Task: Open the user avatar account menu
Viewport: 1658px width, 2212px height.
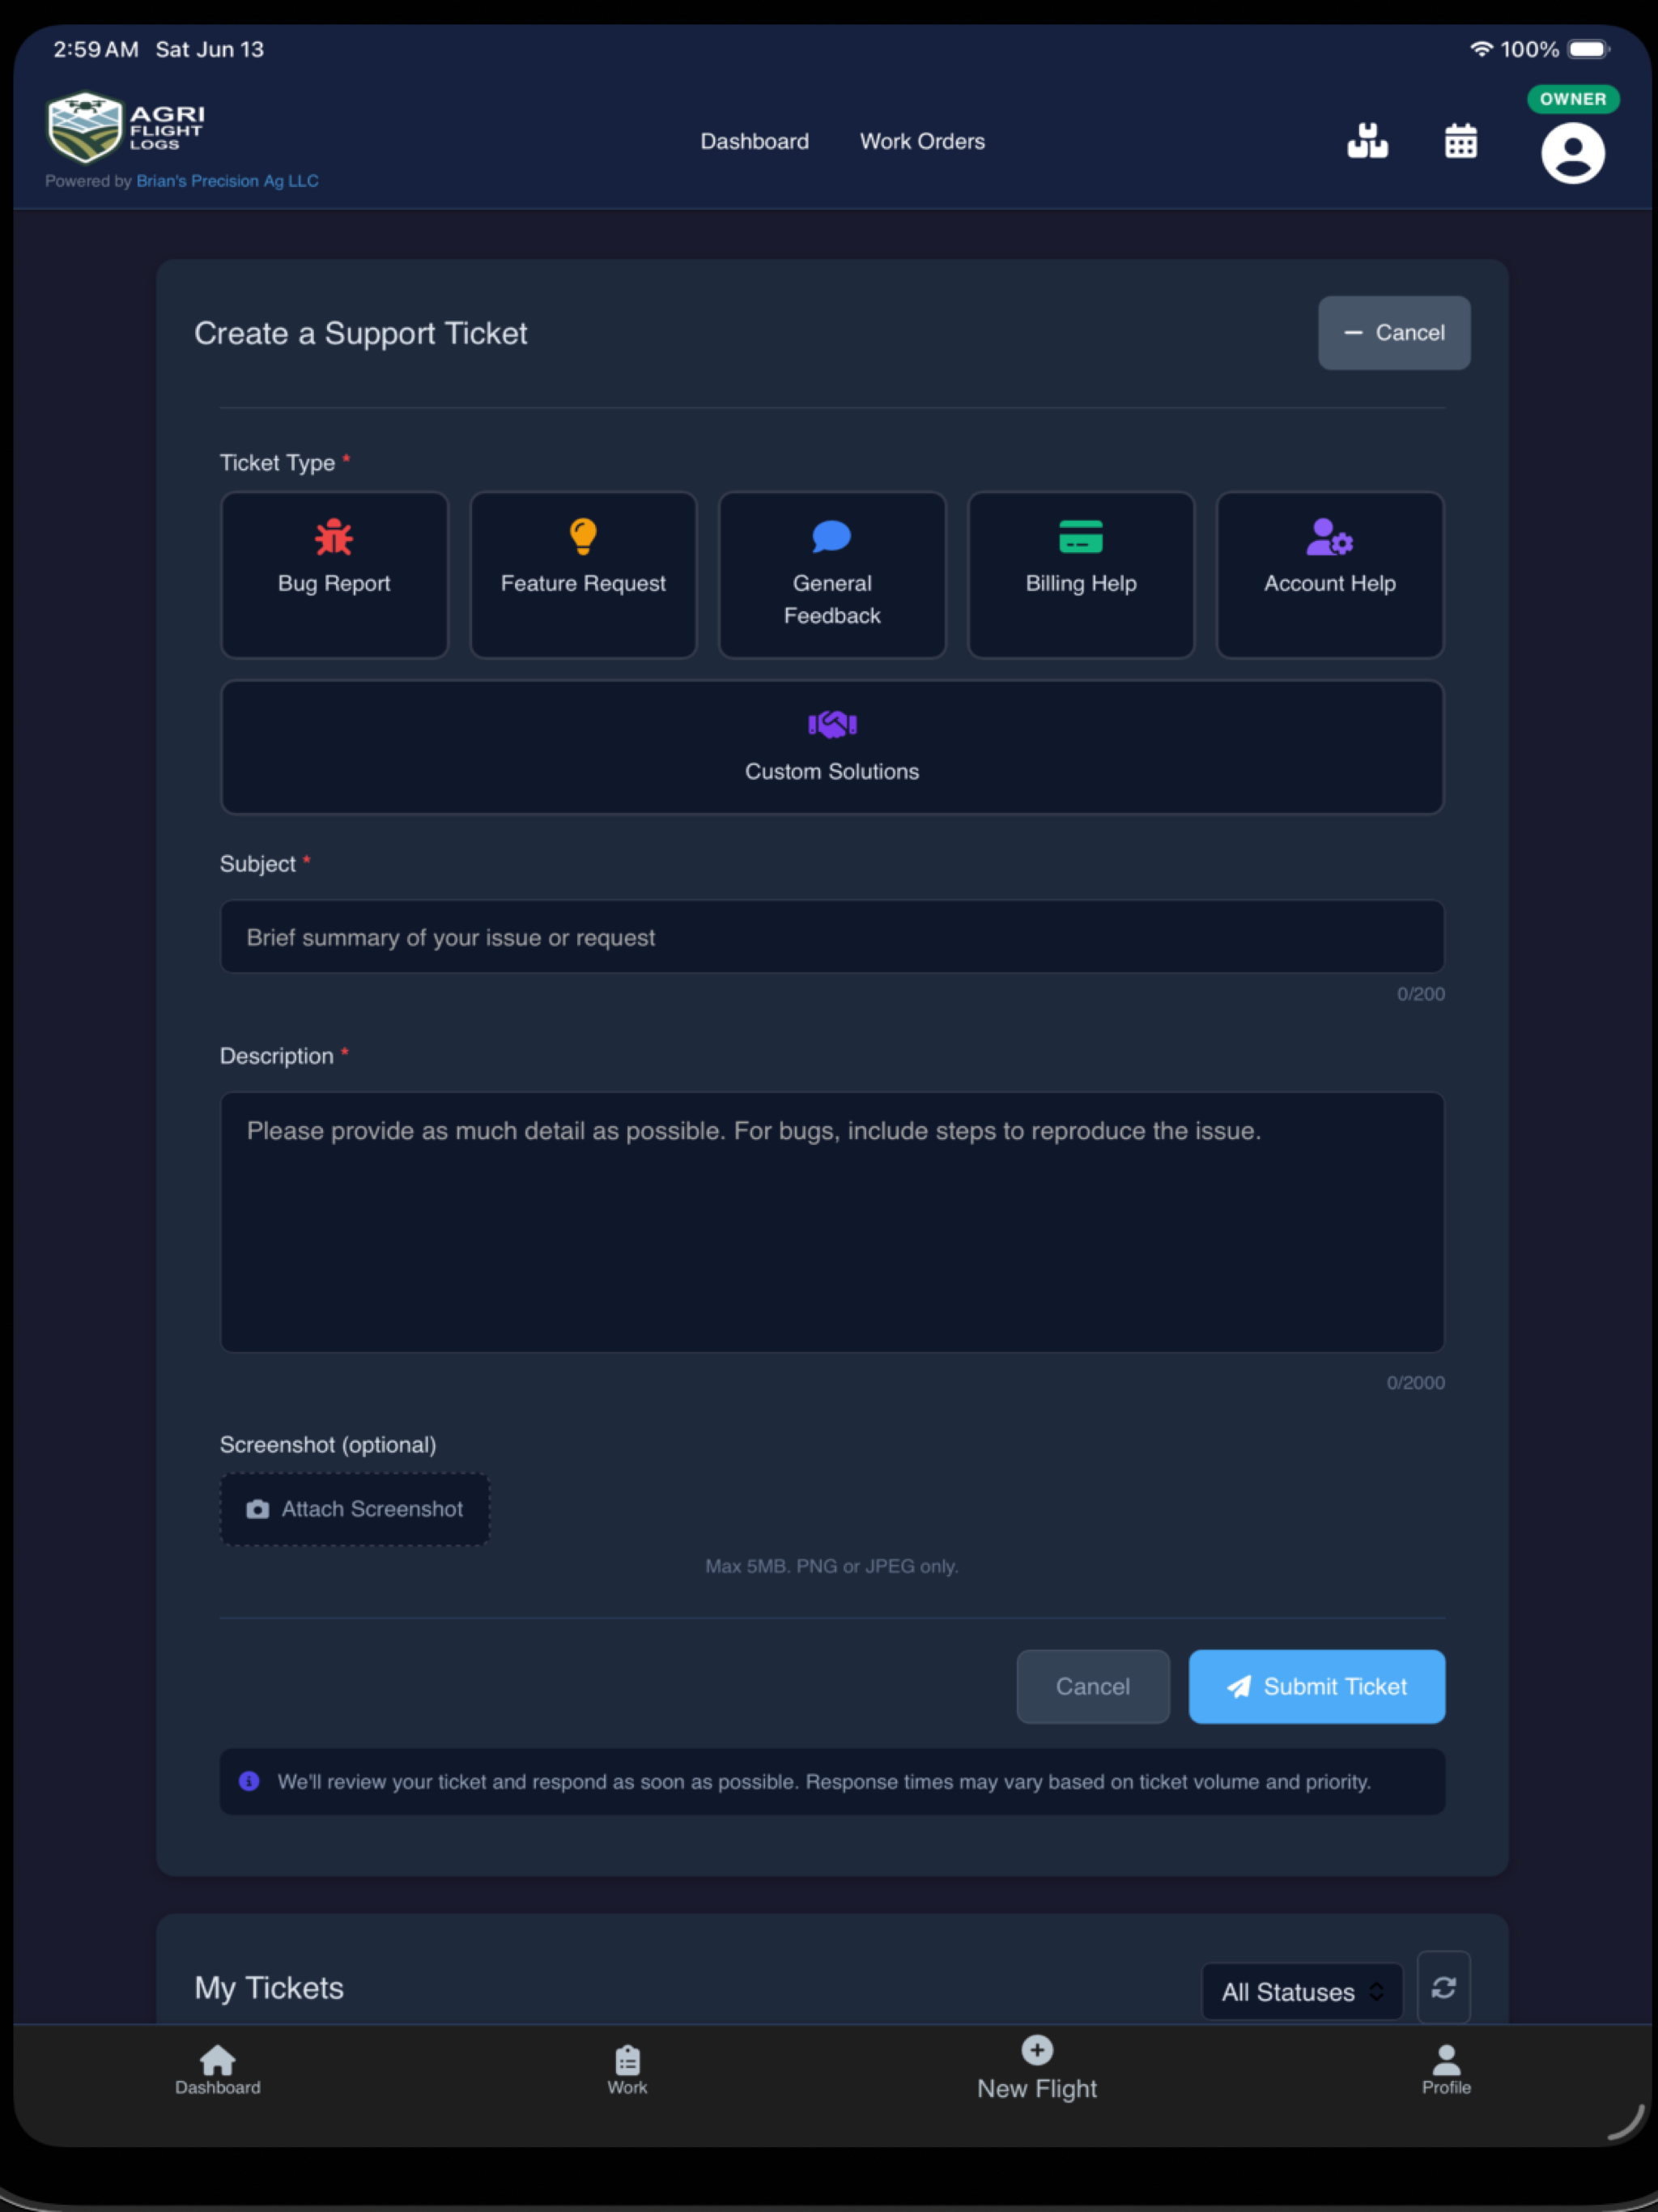Action: click(1572, 153)
